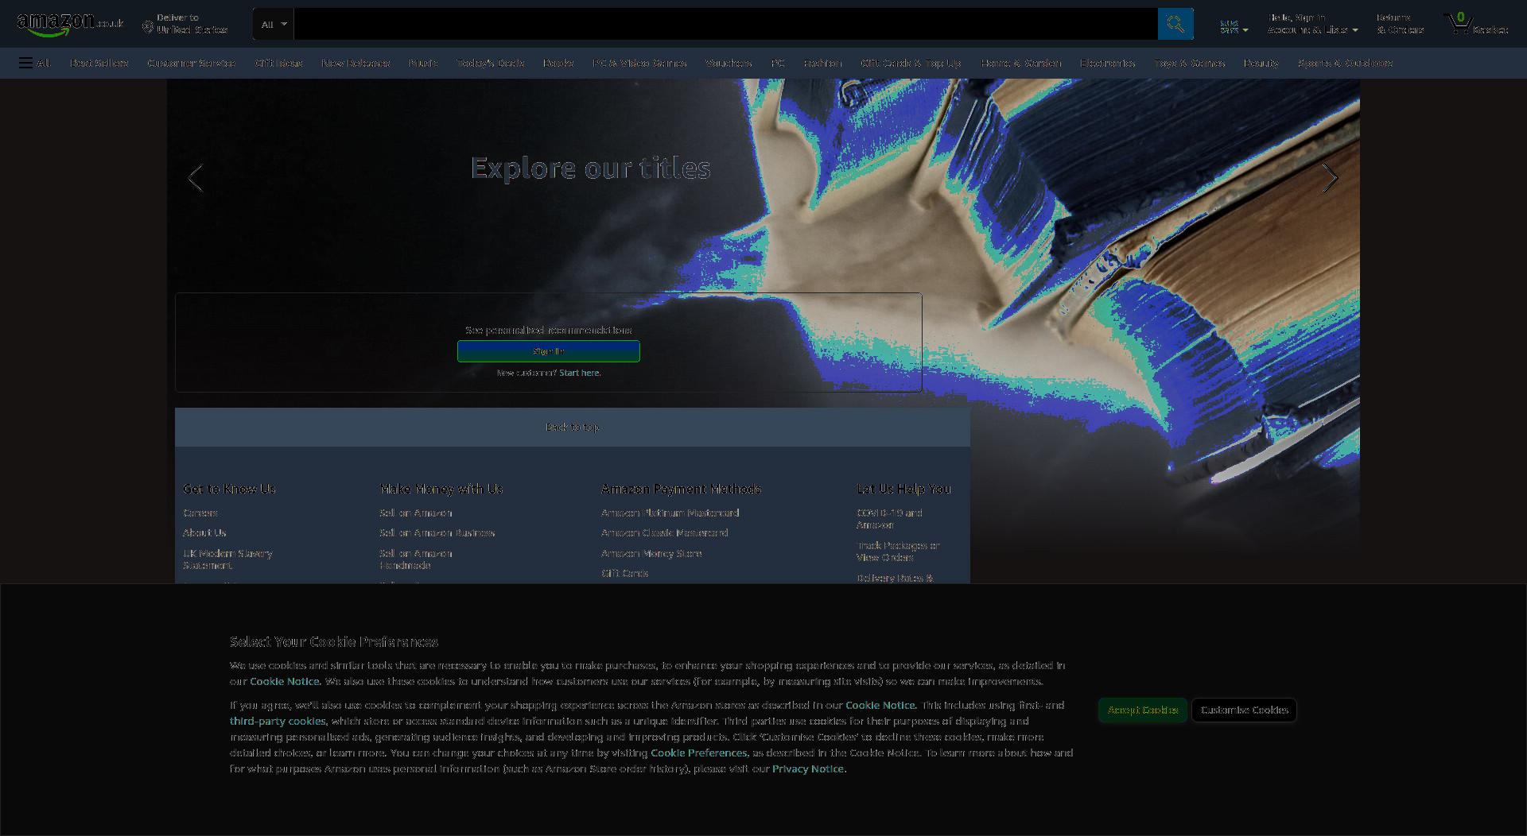Open the search category All dropdown

(273, 24)
